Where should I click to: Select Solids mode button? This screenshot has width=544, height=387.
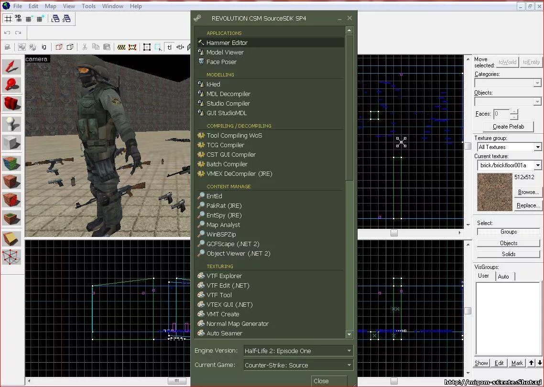[509, 254]
